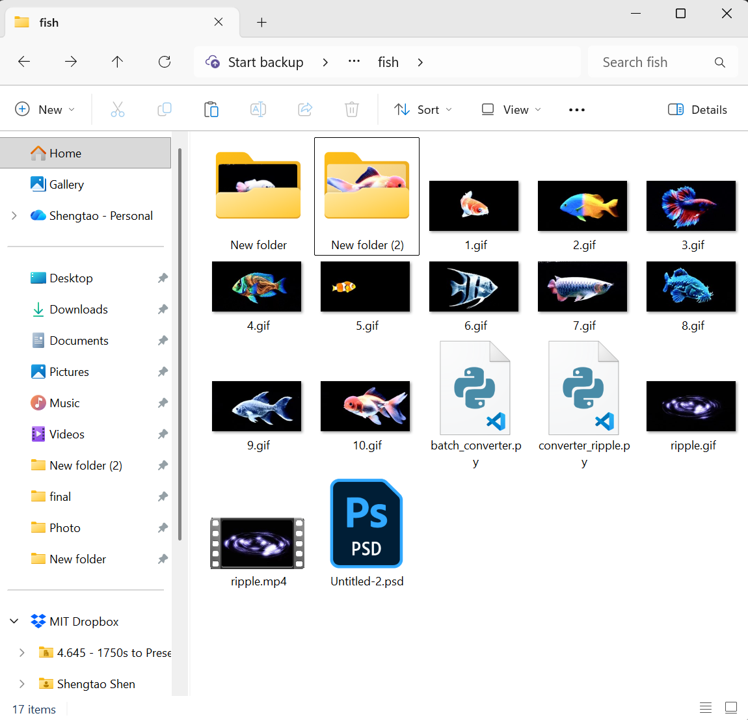Click the Search fish input field
The width and height of the screenshot is (748, 720).
tap(654, 62)
